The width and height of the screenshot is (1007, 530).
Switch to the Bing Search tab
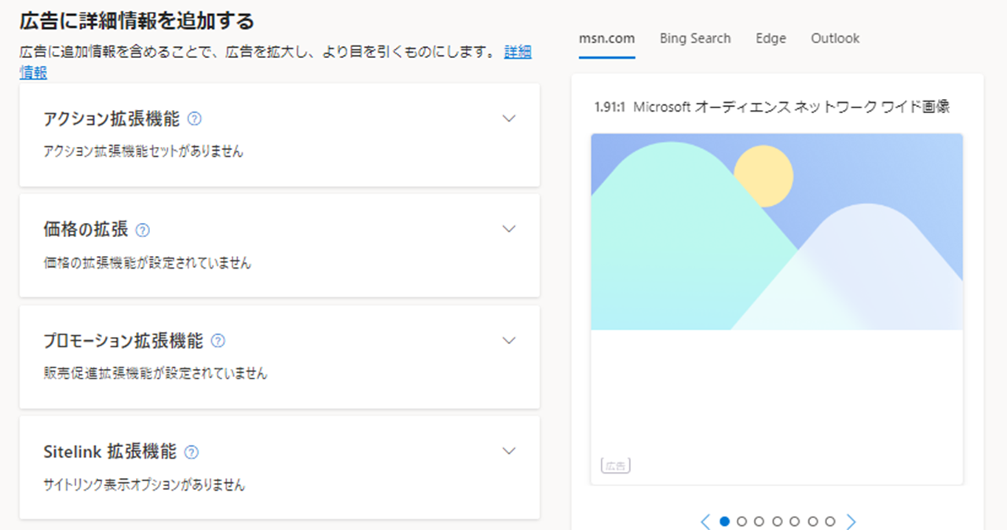point(694,38)
